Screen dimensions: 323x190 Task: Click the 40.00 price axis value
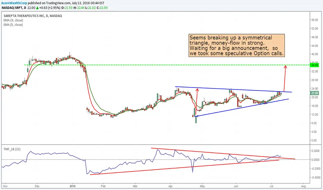(315, 54)
